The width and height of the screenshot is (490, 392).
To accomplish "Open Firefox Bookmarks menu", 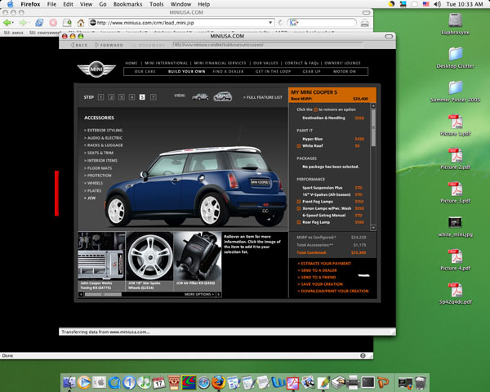I will coord(127,4).
